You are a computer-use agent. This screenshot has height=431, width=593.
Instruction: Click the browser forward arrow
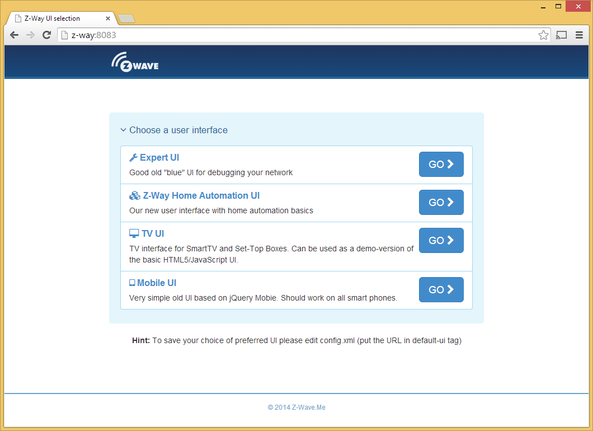tap(30, 35)
